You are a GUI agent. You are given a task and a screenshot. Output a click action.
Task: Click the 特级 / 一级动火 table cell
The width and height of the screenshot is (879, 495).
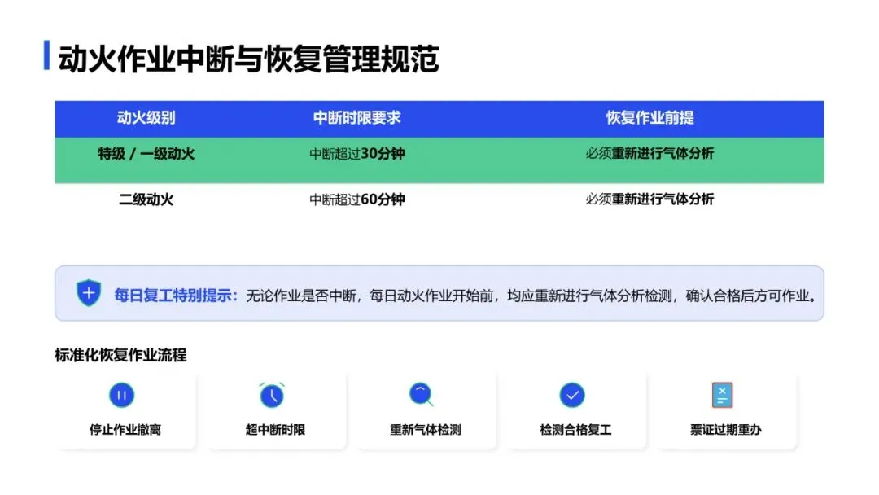tap(146, 154)
